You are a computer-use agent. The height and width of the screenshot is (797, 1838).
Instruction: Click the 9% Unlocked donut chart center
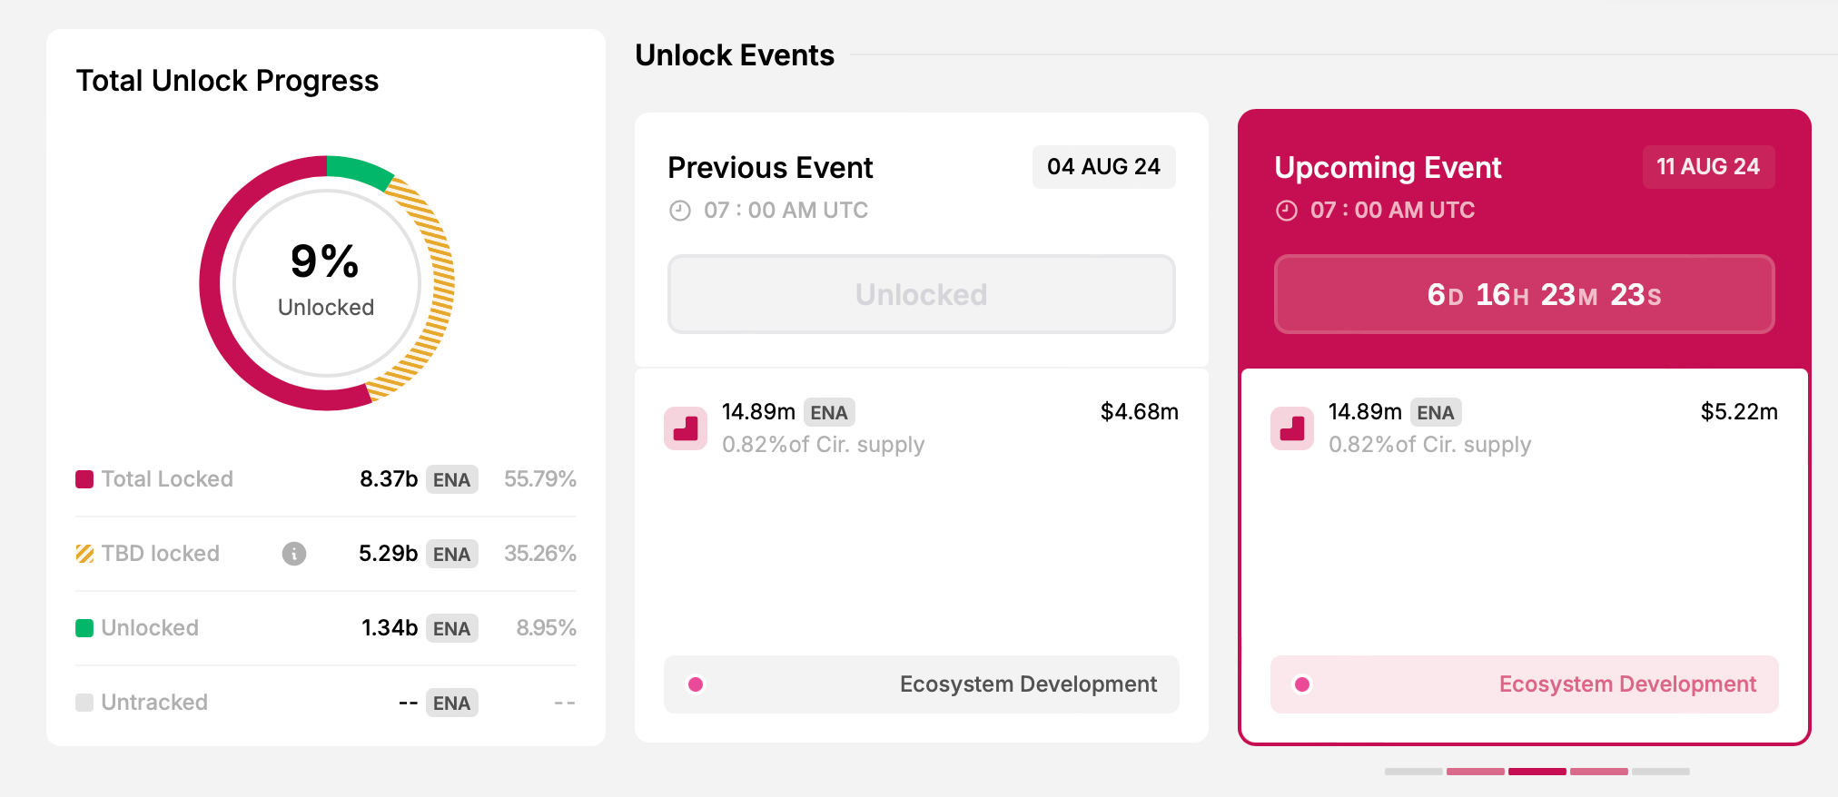326,282
